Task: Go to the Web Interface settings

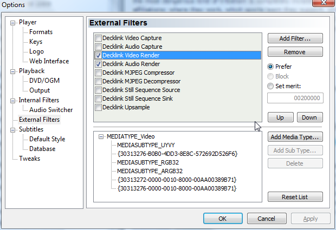Action: click(x=49, y=61)
